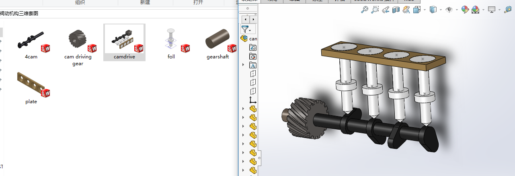Click the Previous View icon
This screenshot has width=515, height=176.
[386, 10]
